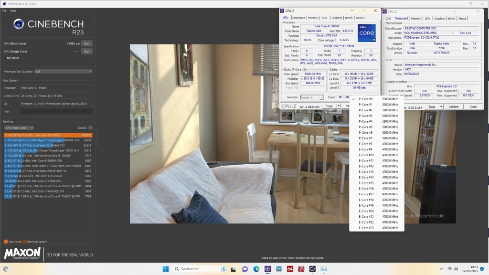
Task: Open the Windows Start menu
Action: 166,269
